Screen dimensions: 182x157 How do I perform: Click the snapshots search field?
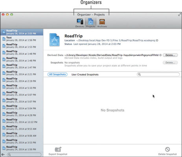158,75
